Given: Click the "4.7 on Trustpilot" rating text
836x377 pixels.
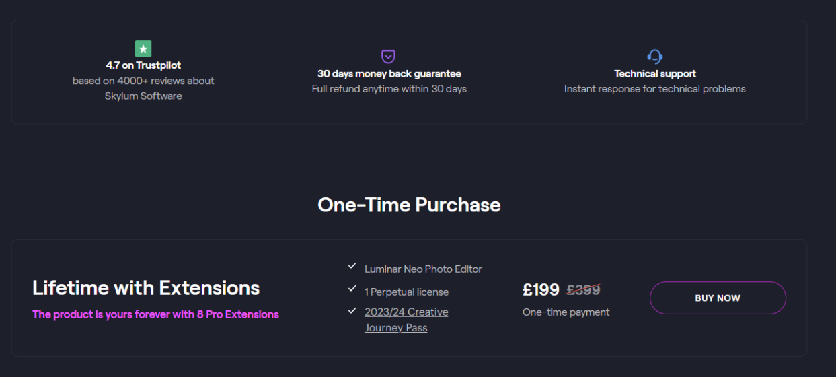Looking at the screenshot, I should pyautogui.click(x=143, y=65).
